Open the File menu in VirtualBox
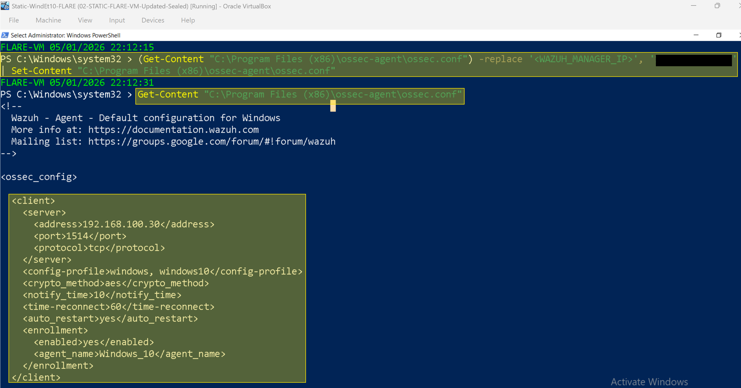Image resolution: width=741 pixels, height=388 pixels. click(14, 20)
